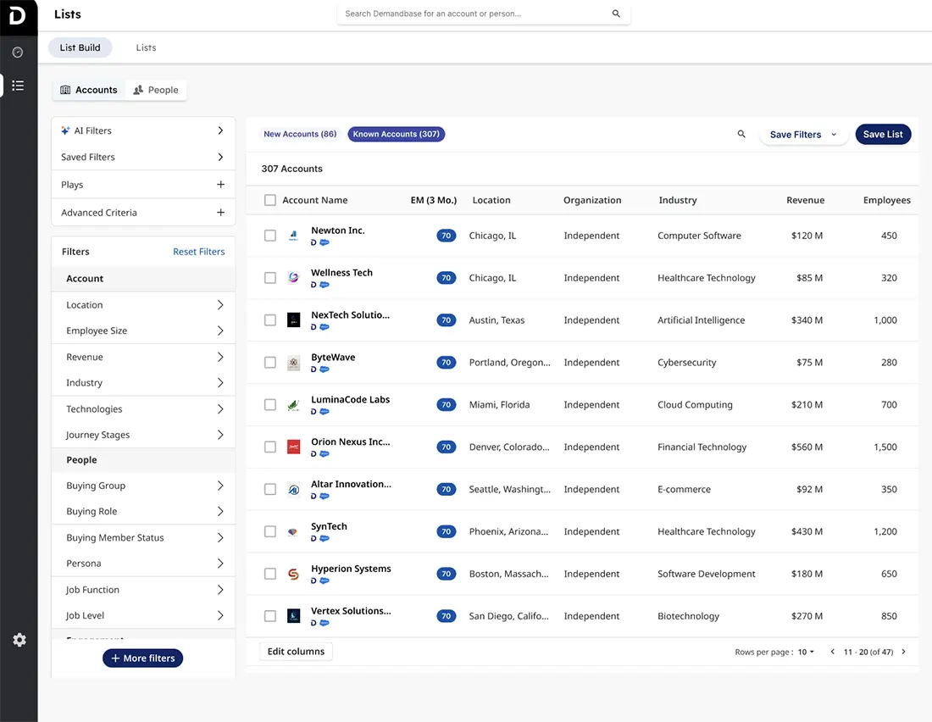Select the People tab

[x=156, y=90]
